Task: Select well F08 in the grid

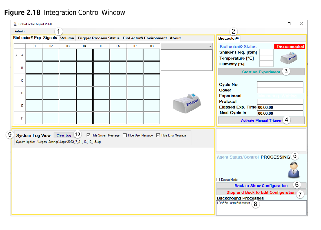Action: 152,118
